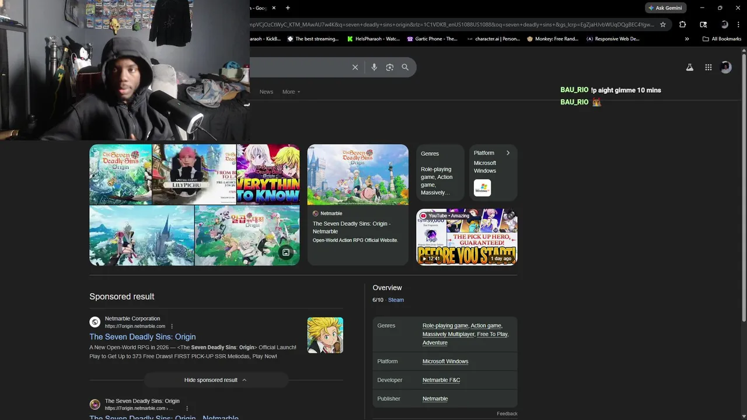The image size is (747, 420).
Task: Open the Netmarble official website card image
Action: coord(358,174)
